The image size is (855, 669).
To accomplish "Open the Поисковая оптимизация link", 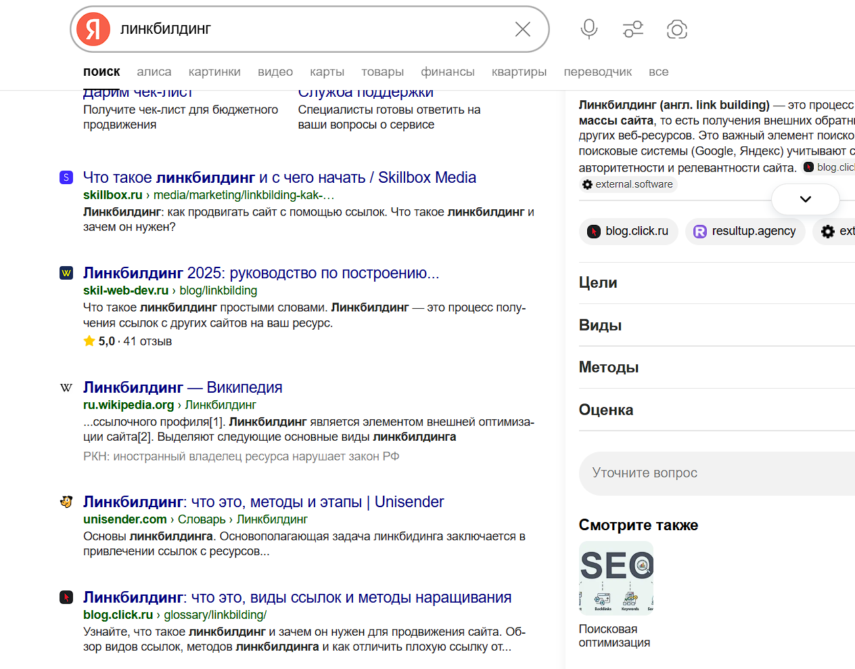I will click(614, 636).
